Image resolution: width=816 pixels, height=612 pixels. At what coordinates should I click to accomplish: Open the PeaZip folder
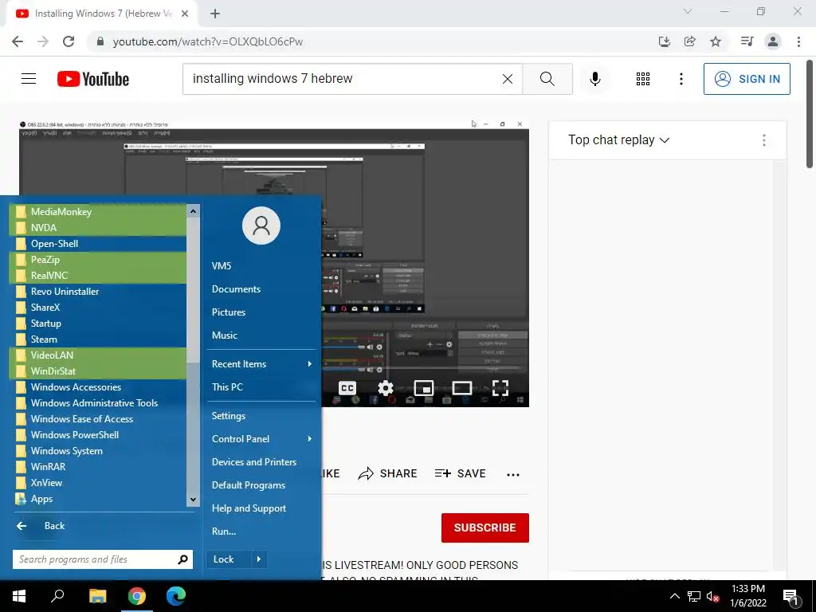(x=98, y=260)
